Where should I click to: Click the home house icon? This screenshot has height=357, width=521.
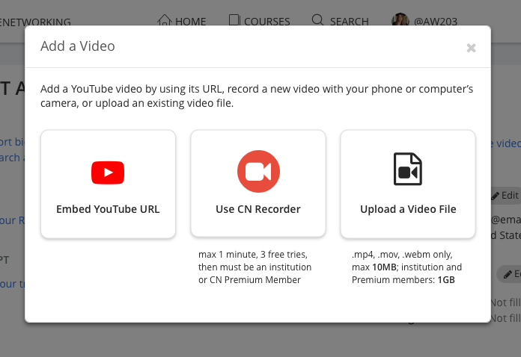pos(164,20)
